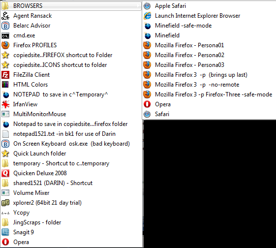
Task: Click the FileZilla Client icon
Action: tap(5, 75)
